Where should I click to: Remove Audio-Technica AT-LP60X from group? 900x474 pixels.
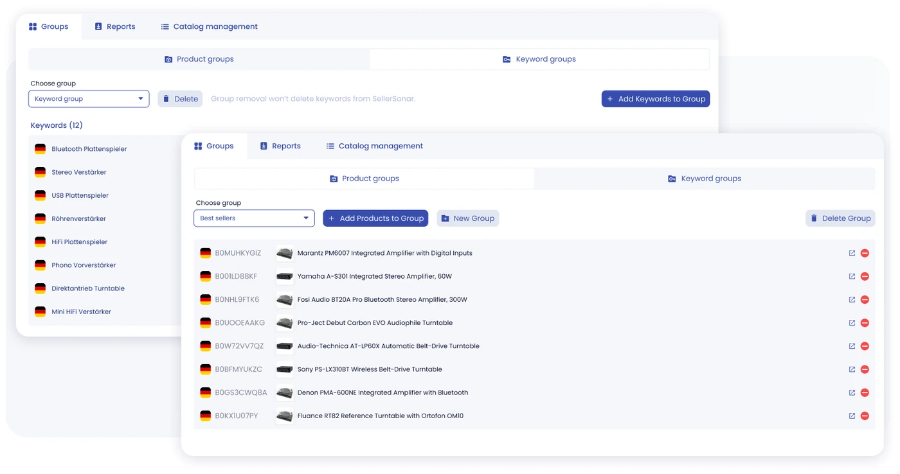click(865, 346)
